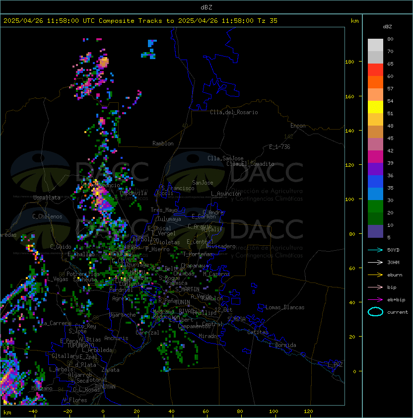Select the 10 dBZ slate-blue swatch
Image resolution: width=413 pixels, height=418 pixels.
click(375, 231)
